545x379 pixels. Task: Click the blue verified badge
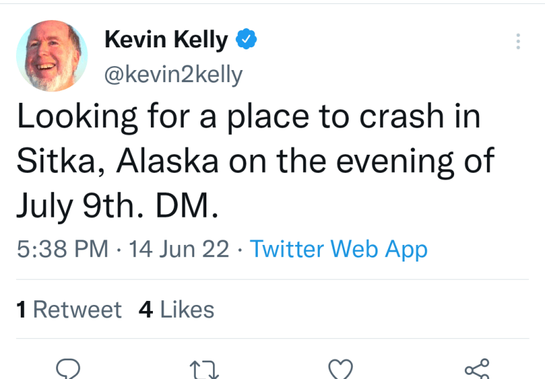point(247,40)
